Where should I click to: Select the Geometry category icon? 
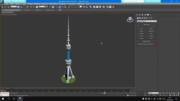[138, 18]
